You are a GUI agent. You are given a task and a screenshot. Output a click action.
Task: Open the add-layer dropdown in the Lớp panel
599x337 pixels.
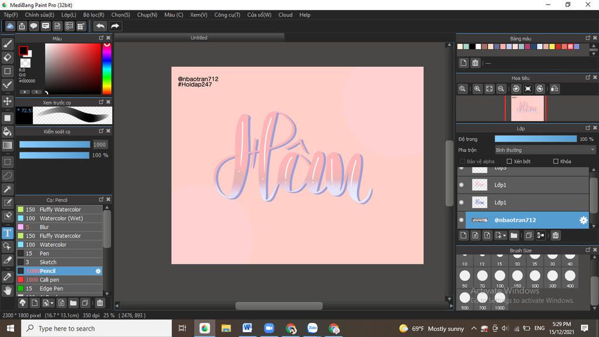[x=501, y=235]
